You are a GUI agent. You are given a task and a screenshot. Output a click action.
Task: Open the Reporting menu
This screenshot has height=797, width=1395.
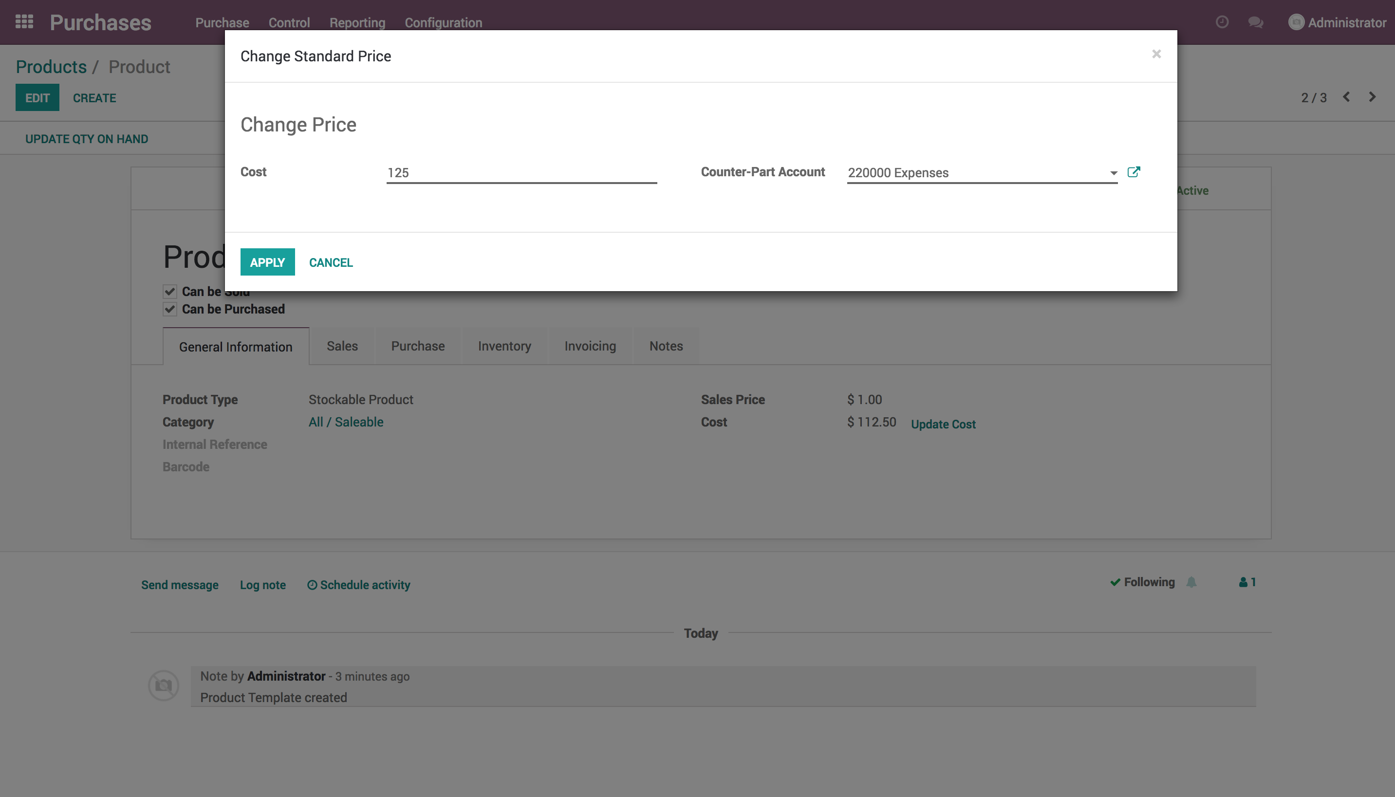[357, 22]
